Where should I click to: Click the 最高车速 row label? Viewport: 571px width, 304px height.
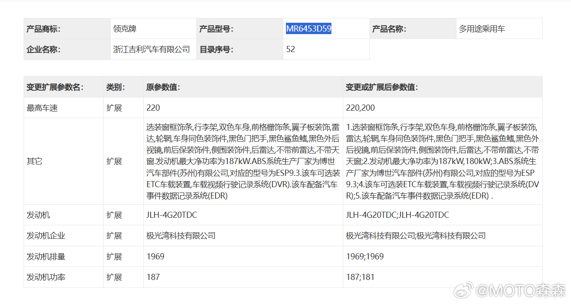click(42, 108)
